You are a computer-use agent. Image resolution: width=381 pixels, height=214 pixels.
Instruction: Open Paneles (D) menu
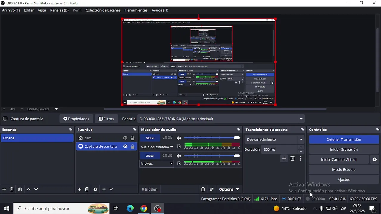(59, 10)
